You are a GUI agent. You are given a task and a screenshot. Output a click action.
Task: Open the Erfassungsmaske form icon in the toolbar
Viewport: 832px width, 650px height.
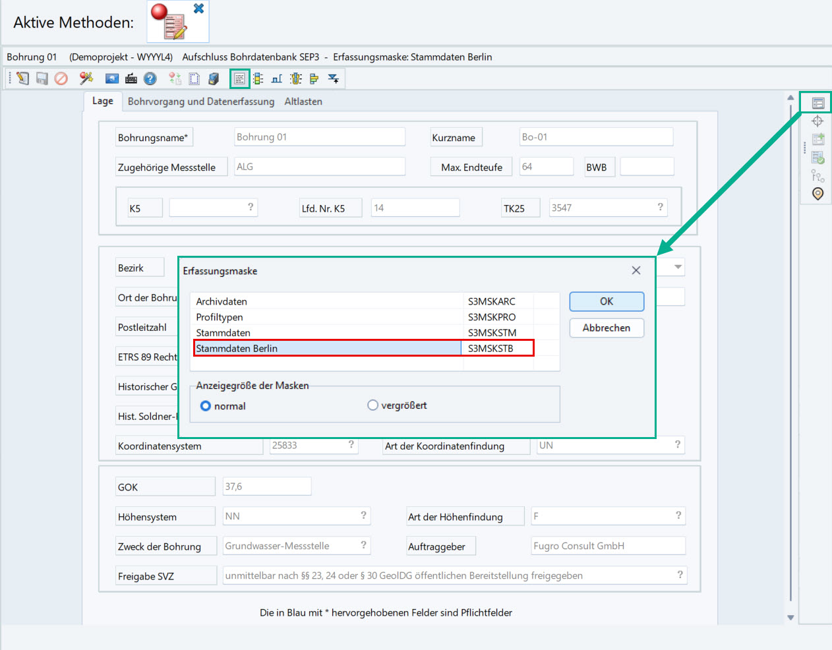pyautogui.click(x=240, y=79)
